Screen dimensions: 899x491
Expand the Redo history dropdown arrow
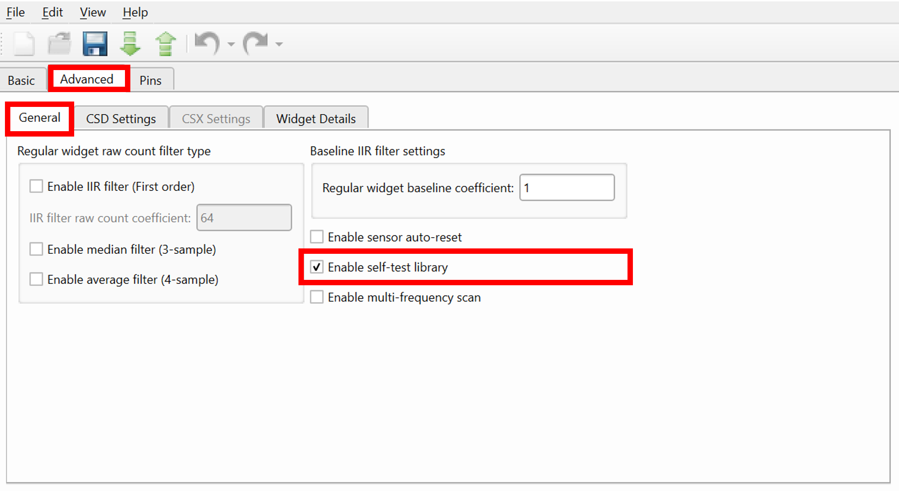tap(279, 44)
